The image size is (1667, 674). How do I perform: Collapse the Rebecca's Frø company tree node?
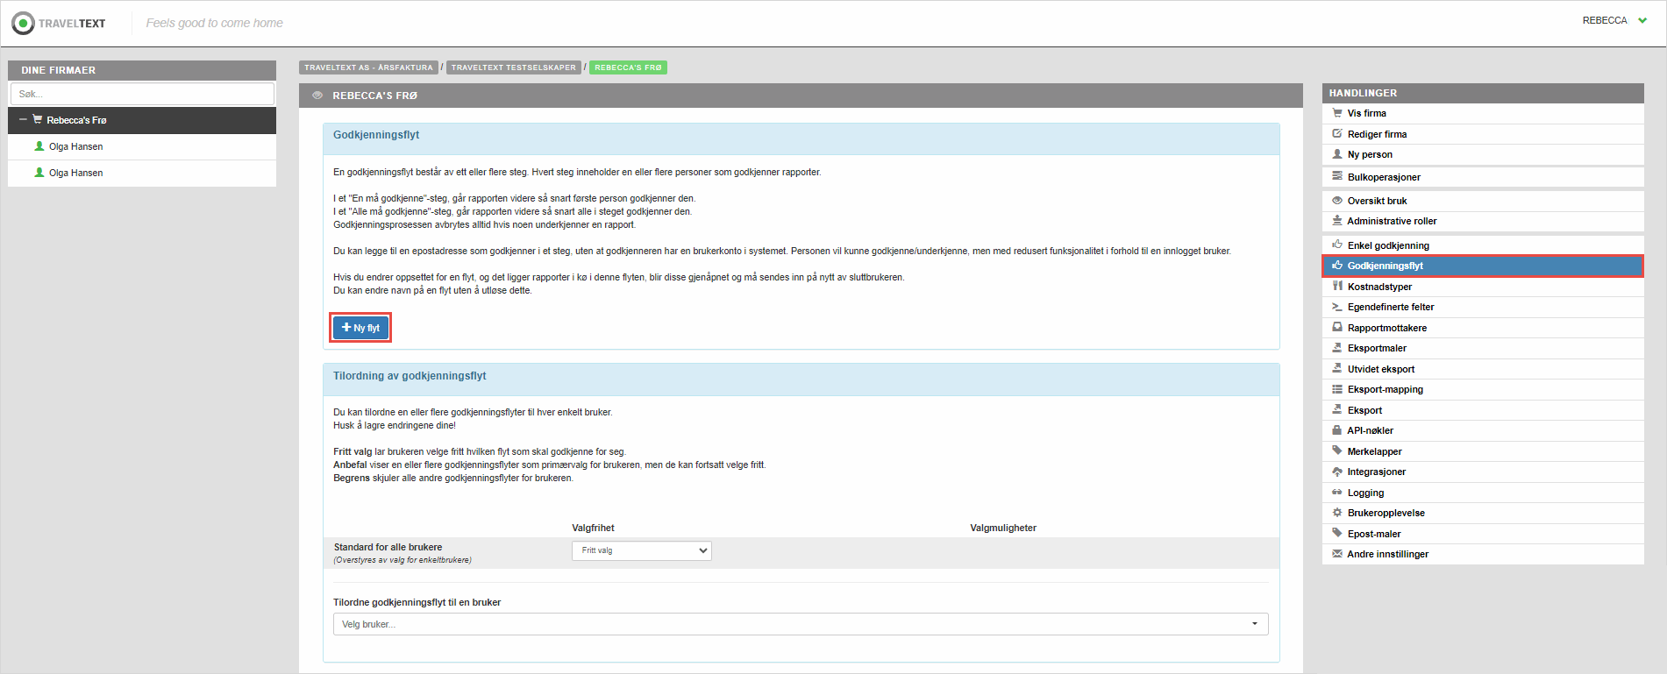click(23, 120)
